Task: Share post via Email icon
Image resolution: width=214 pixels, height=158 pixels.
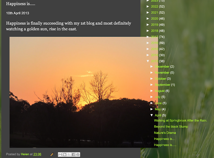Action: pyautogui.click(x=60, y=154)
